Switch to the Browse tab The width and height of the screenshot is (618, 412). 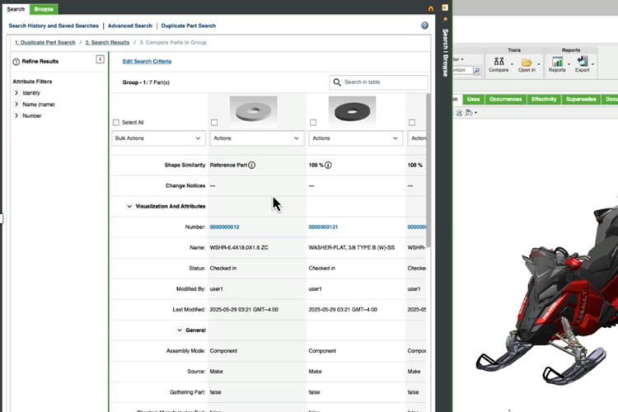click(x=44, y=8)
